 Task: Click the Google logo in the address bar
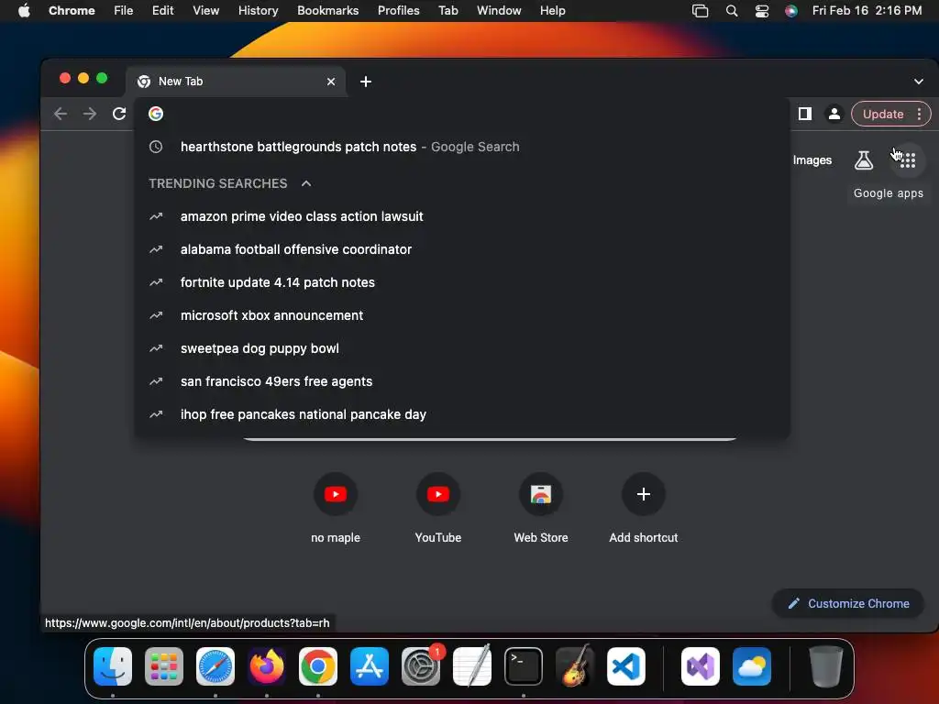[x=156, y=114]
